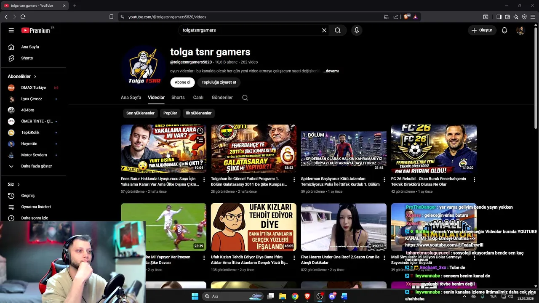This screenshot has width=539, height=303.
Task: Switch to the channel Shorts tab
Action: point(178,98)
